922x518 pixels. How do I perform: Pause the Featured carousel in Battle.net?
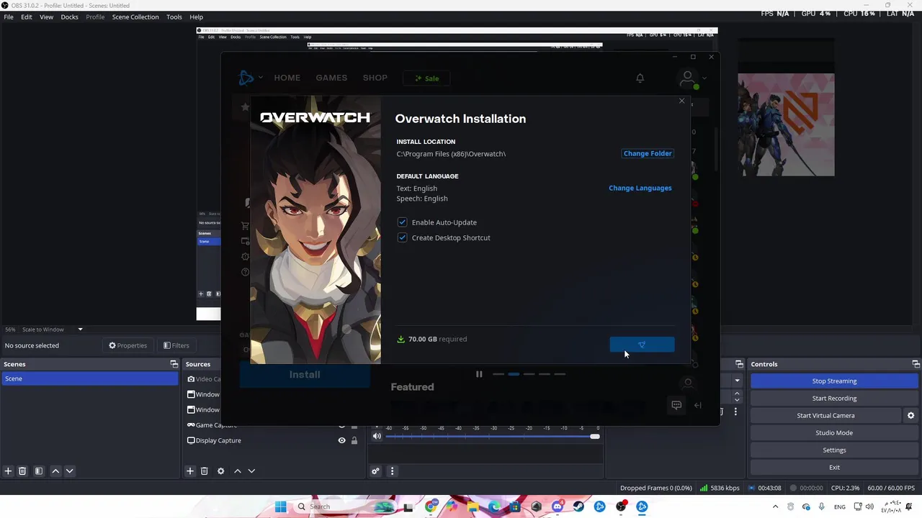point(479,374)
